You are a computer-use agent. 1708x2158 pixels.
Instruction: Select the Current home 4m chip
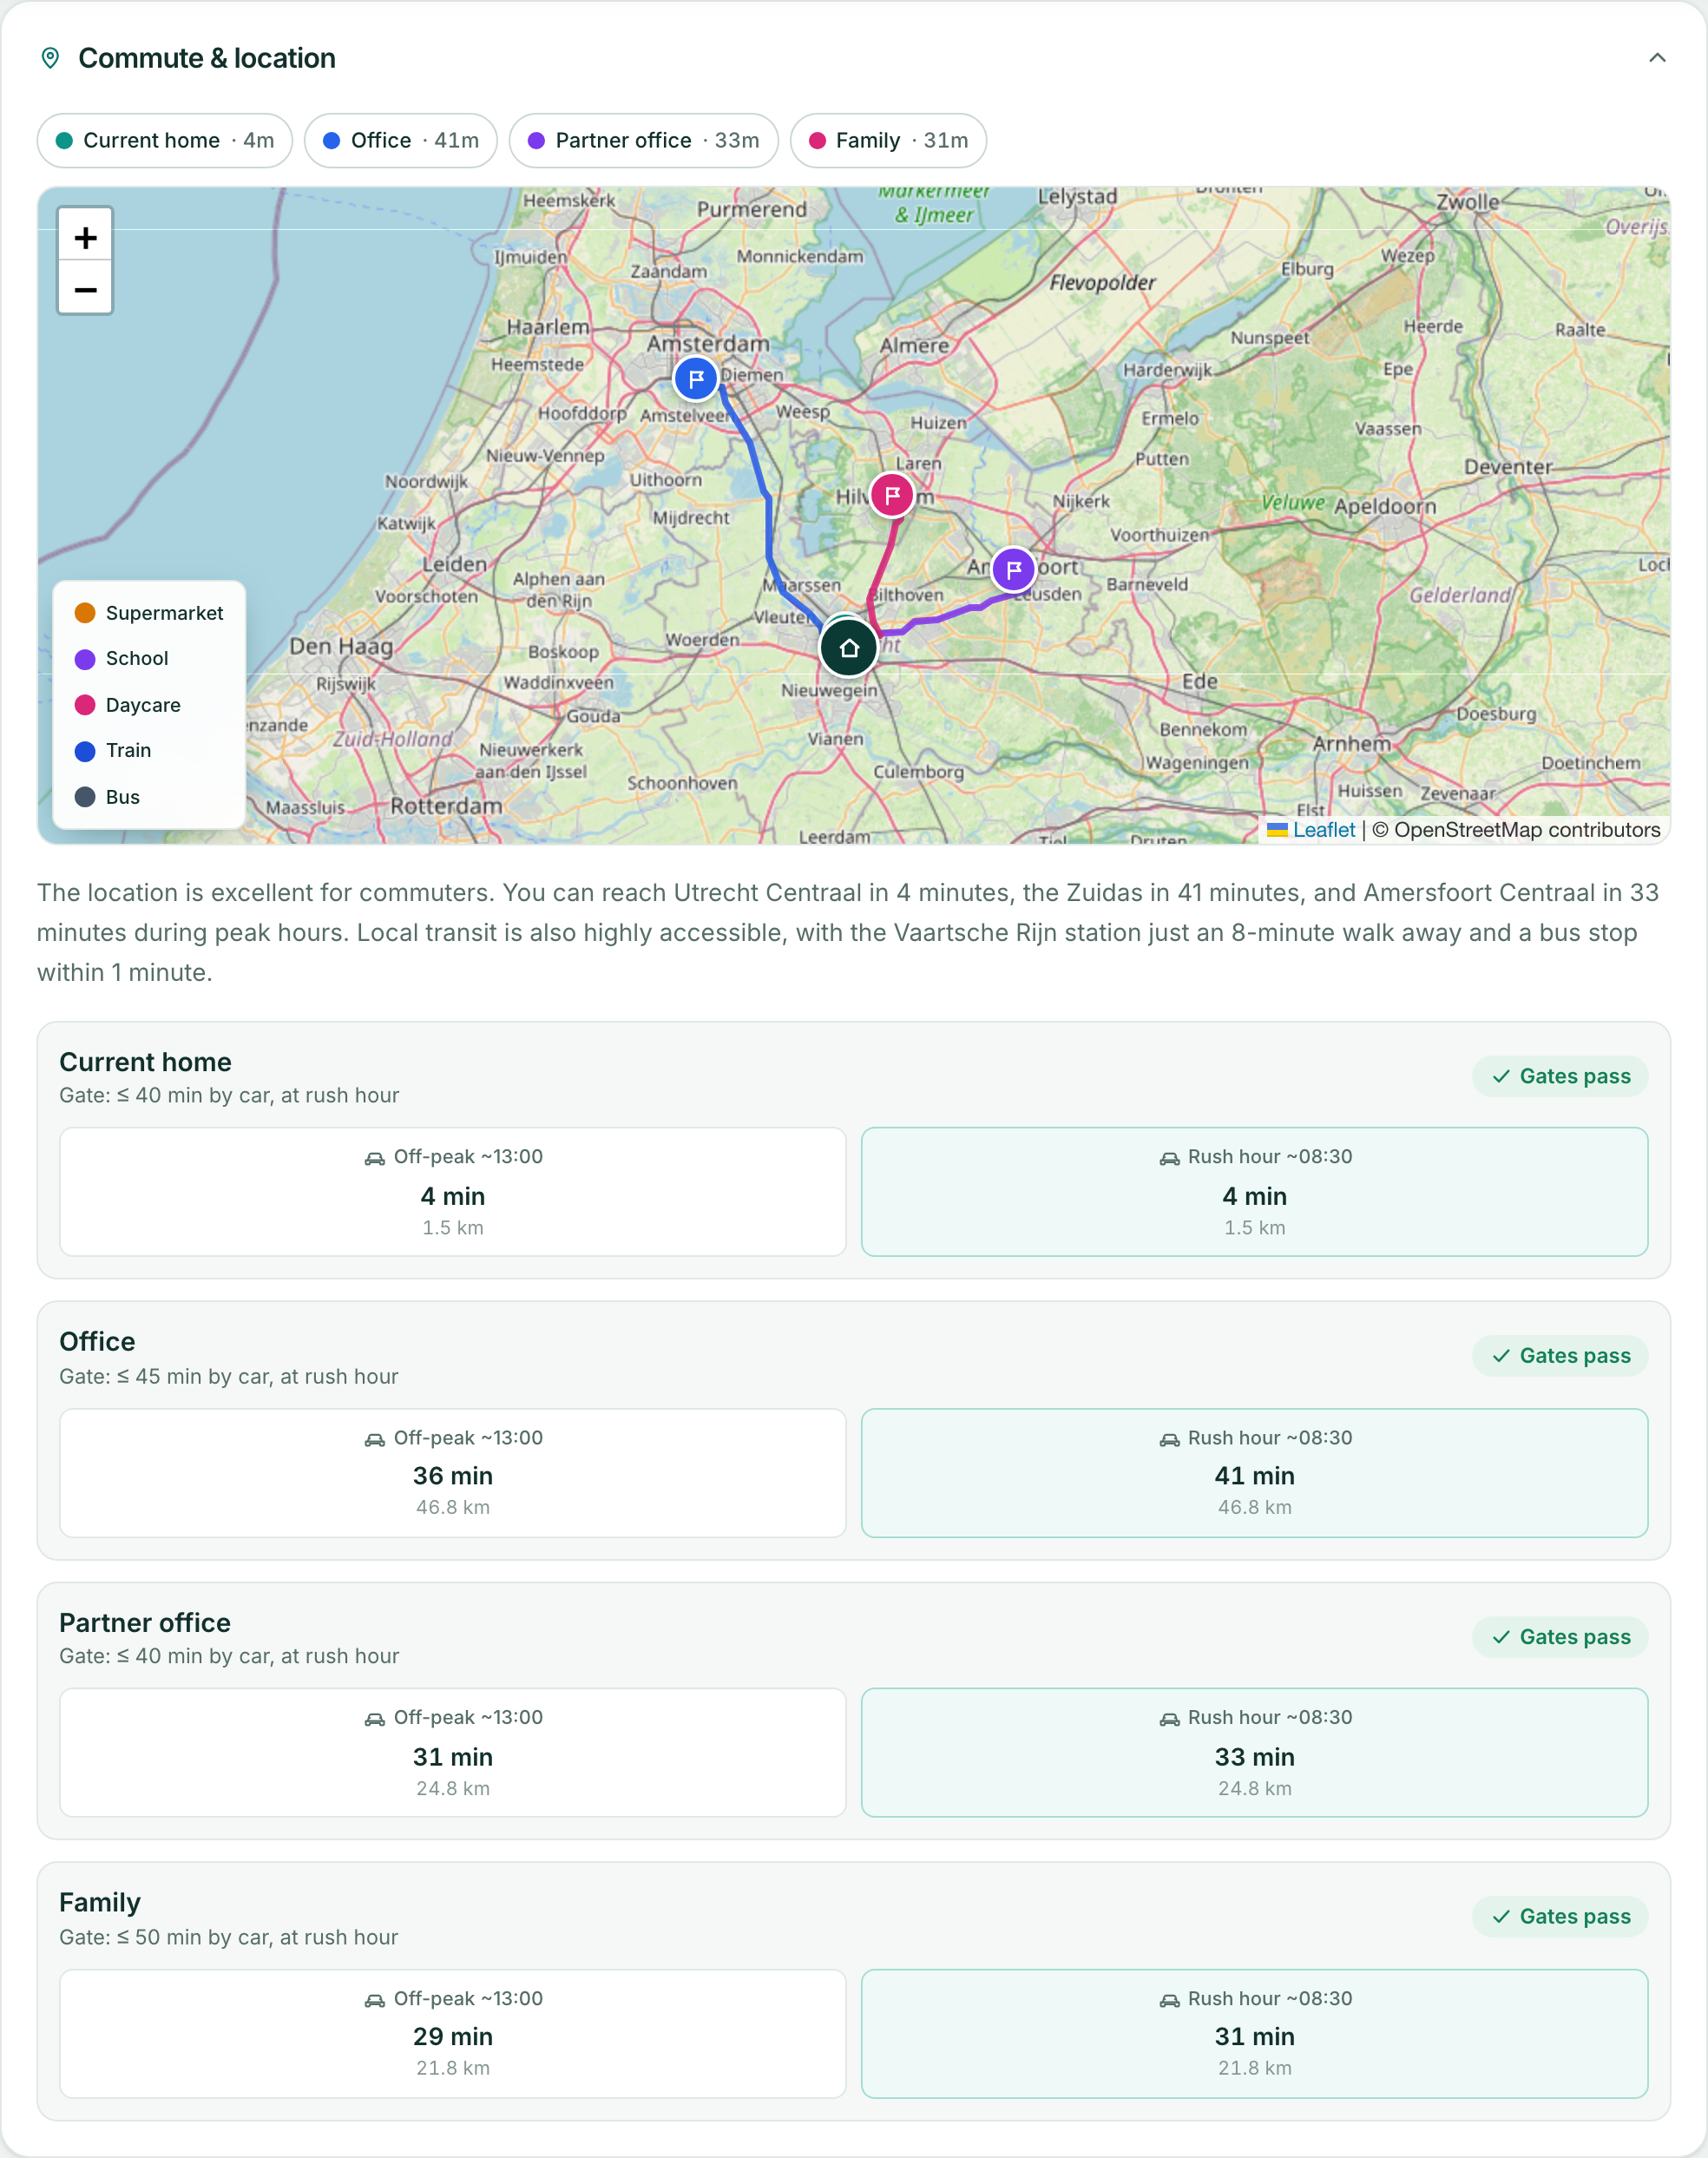(165, 140)
